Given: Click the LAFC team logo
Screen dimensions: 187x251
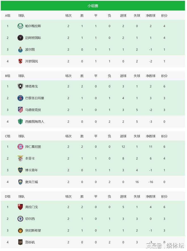Looking at the screenshot, I should (x=20, y=242).
